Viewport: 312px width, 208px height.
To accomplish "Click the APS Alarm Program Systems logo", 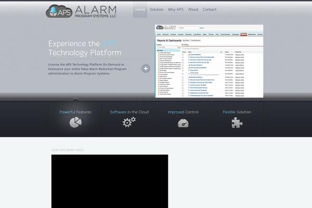I will click(x=81, y=11).
